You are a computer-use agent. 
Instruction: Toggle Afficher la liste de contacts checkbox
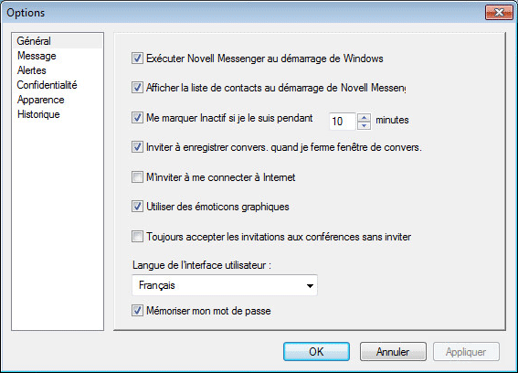(137, 88)
